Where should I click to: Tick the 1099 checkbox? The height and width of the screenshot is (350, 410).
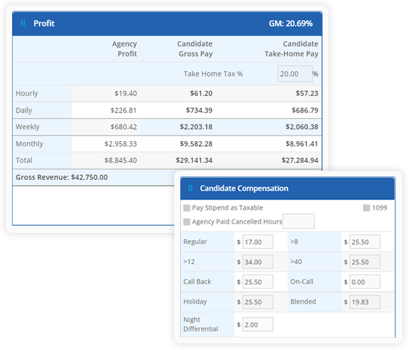tap(367, 208)
